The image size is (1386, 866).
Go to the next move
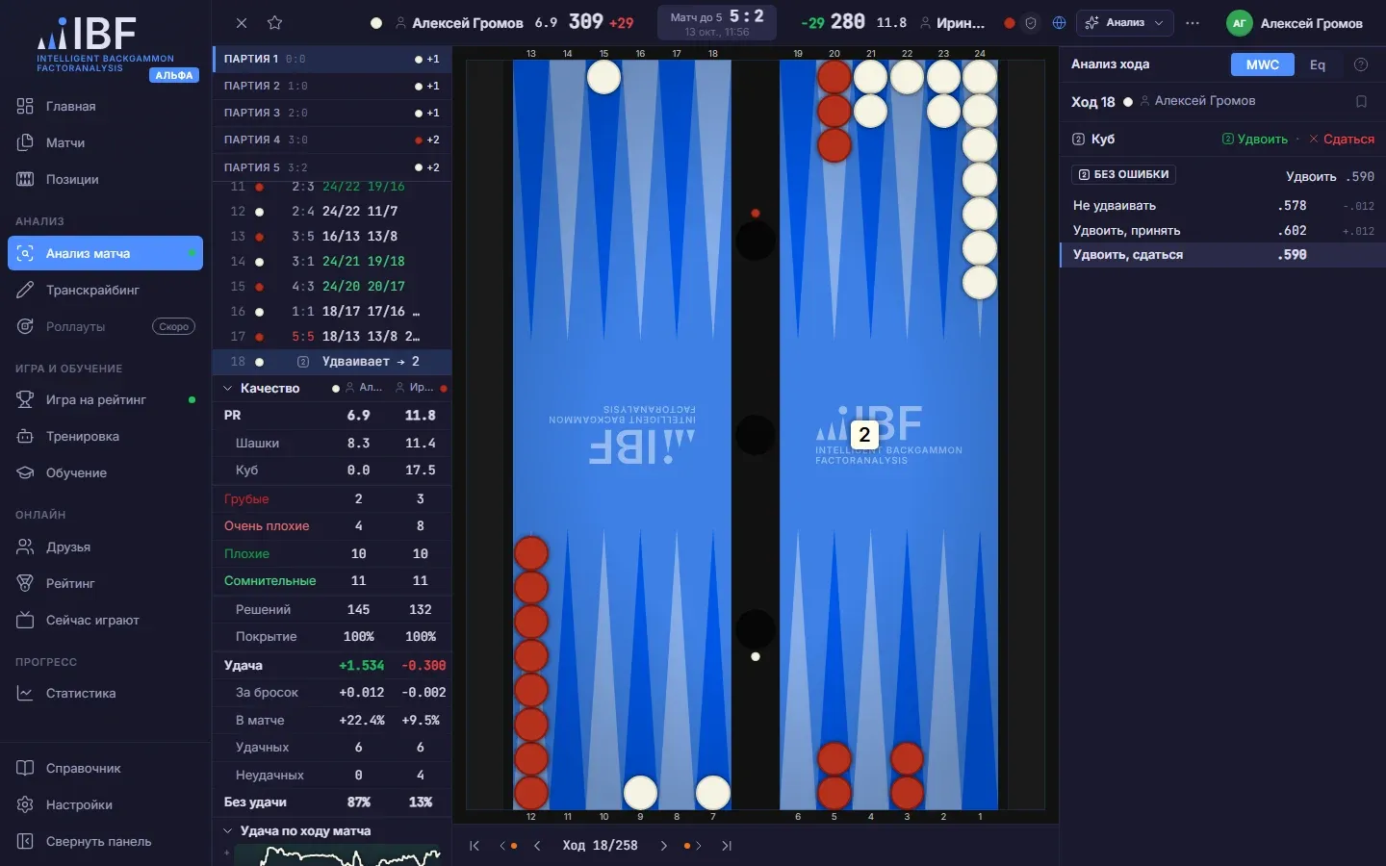663,846
